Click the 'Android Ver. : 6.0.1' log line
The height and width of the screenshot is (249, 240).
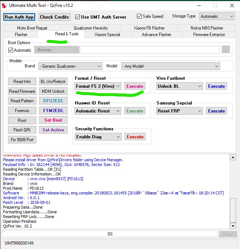[21, 198]
